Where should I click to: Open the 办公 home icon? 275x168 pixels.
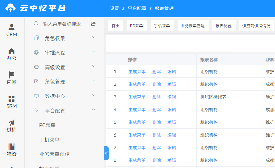[12, 51]
